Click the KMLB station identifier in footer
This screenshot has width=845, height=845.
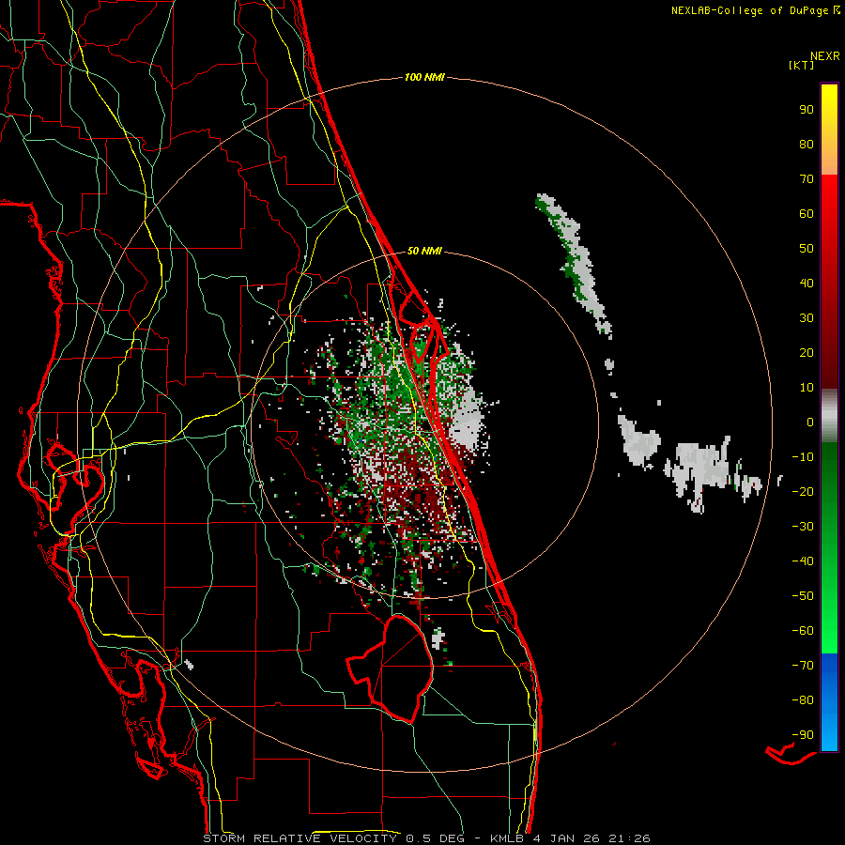point(509,838)
